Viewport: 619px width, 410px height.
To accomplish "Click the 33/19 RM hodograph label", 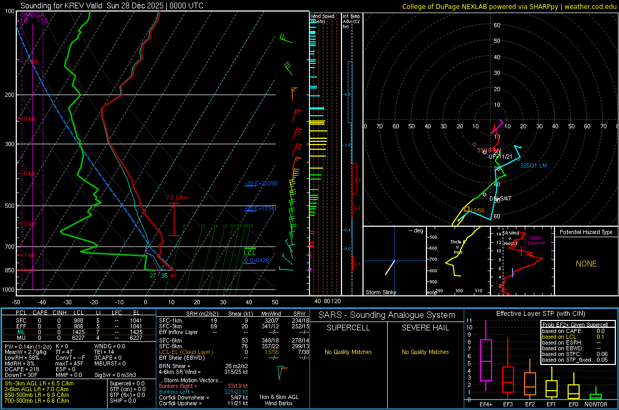I will 489,150.
